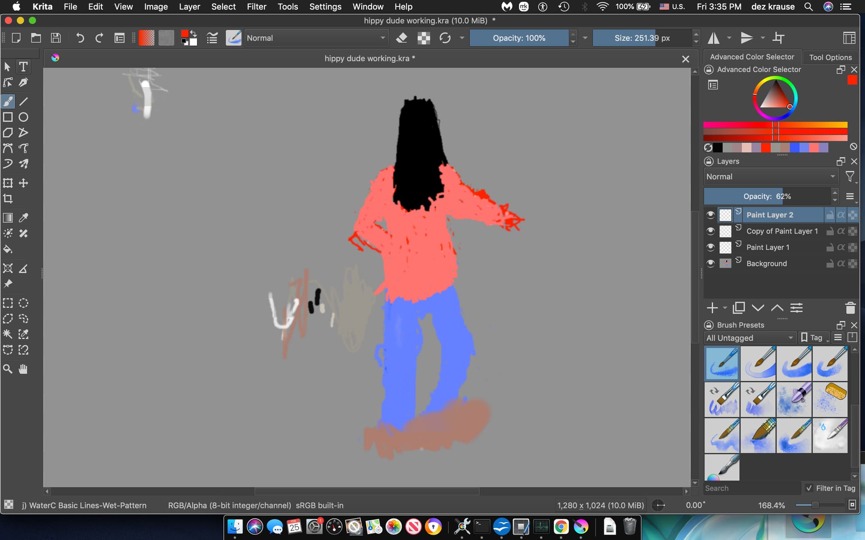The image size is (865, 540).
Task: Open layer blending mode dropdown
Action: (x=770, y=177)
